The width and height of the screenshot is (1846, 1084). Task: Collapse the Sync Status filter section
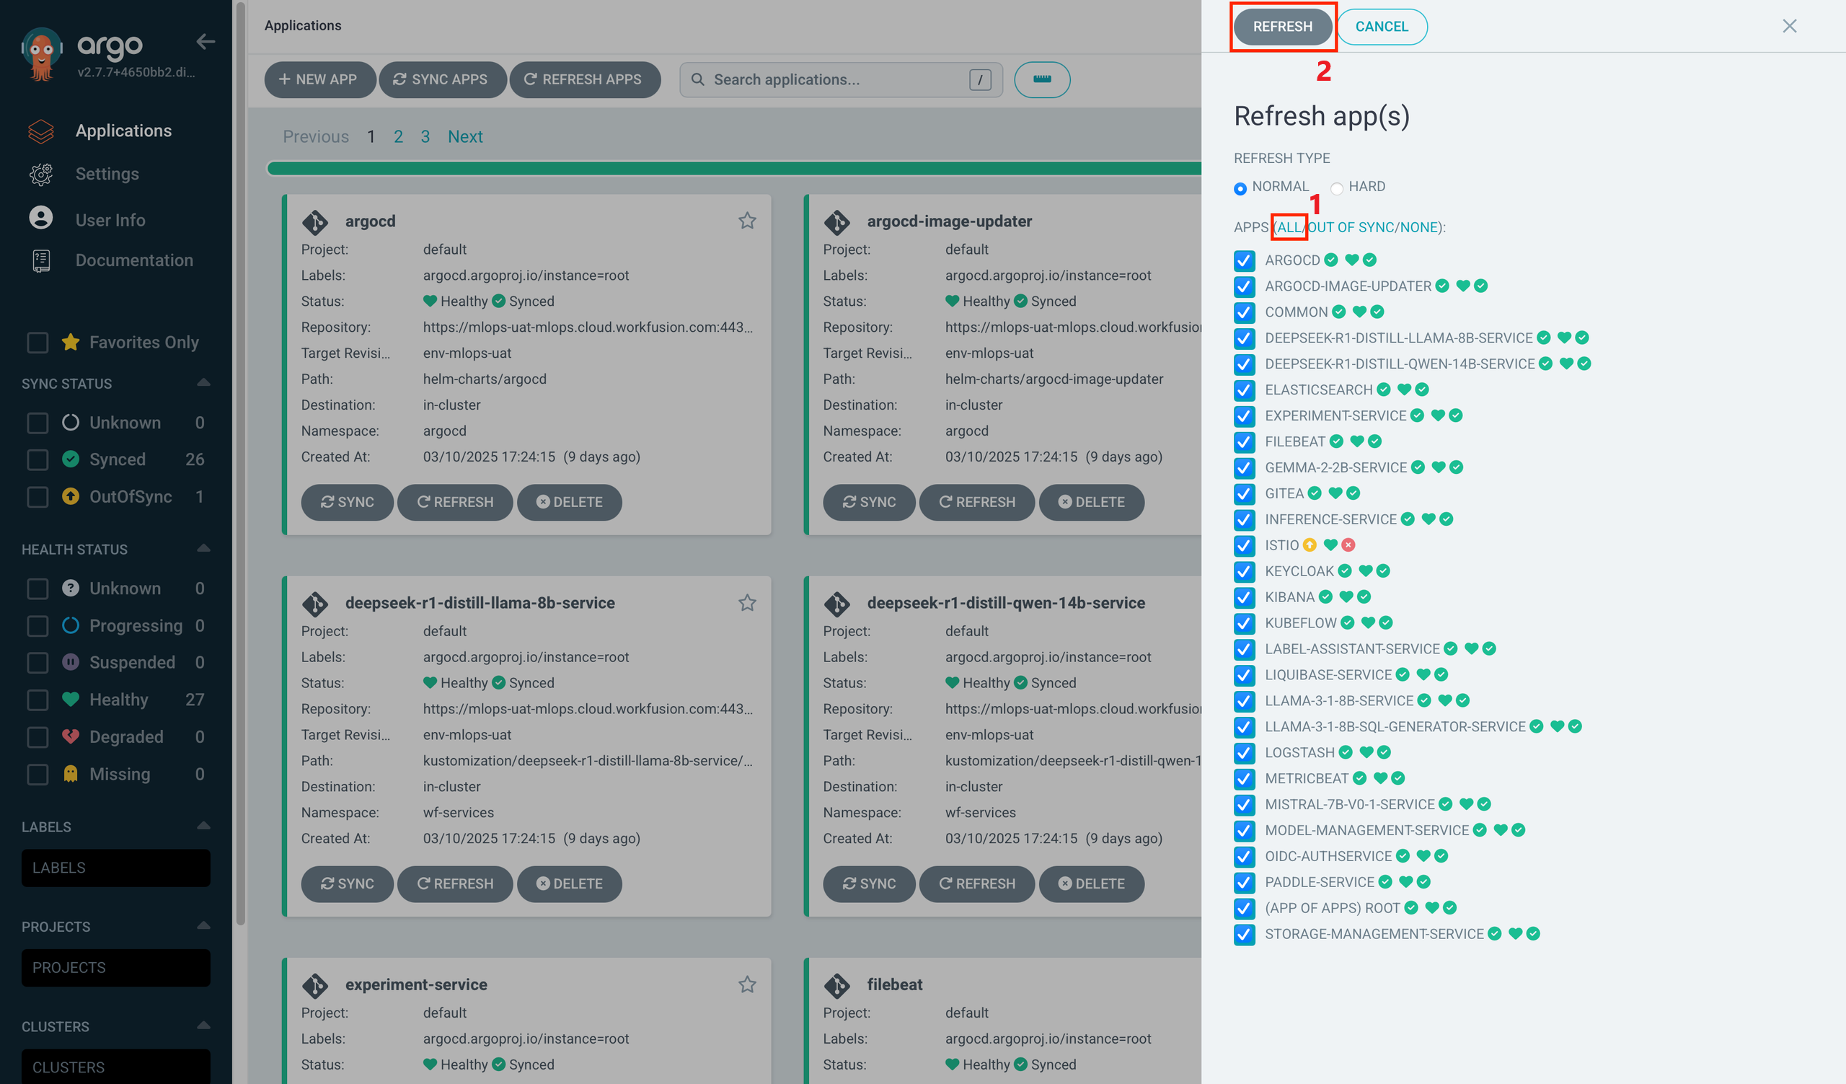tap(203, 382)
